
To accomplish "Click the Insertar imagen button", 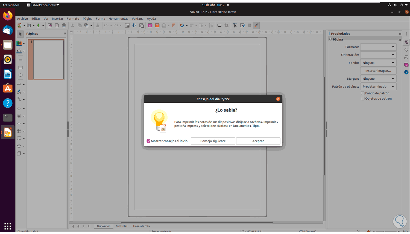I will click(x=378, y=71).
